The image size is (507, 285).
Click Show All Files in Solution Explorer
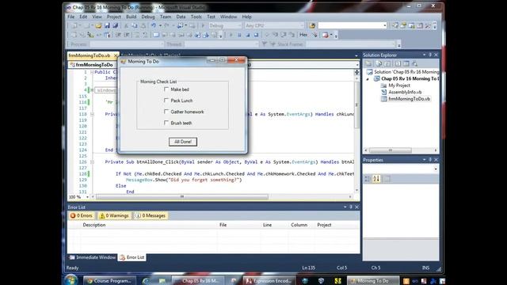(379, 63)
